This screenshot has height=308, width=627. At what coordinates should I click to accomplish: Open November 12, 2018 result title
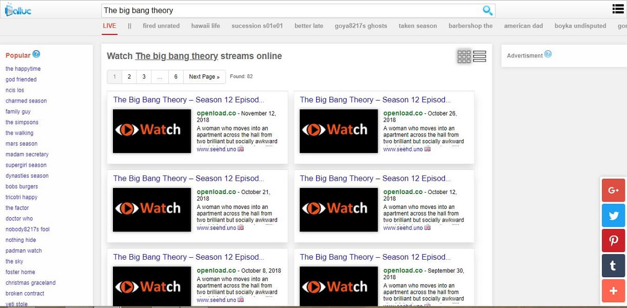click(x=189, y=100)
